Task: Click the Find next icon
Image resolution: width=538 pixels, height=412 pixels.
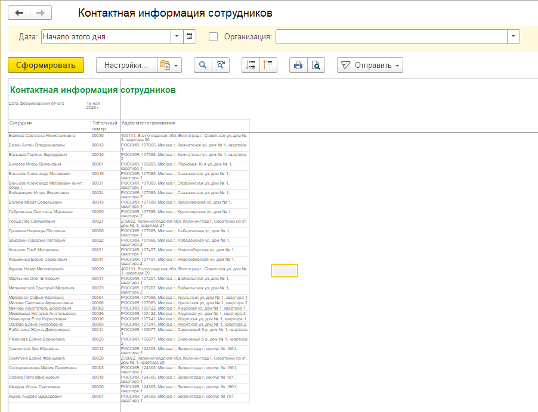Action: (221, 65)
